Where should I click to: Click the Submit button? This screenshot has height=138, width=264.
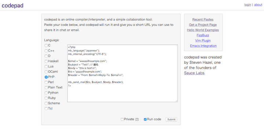[171, 119]
